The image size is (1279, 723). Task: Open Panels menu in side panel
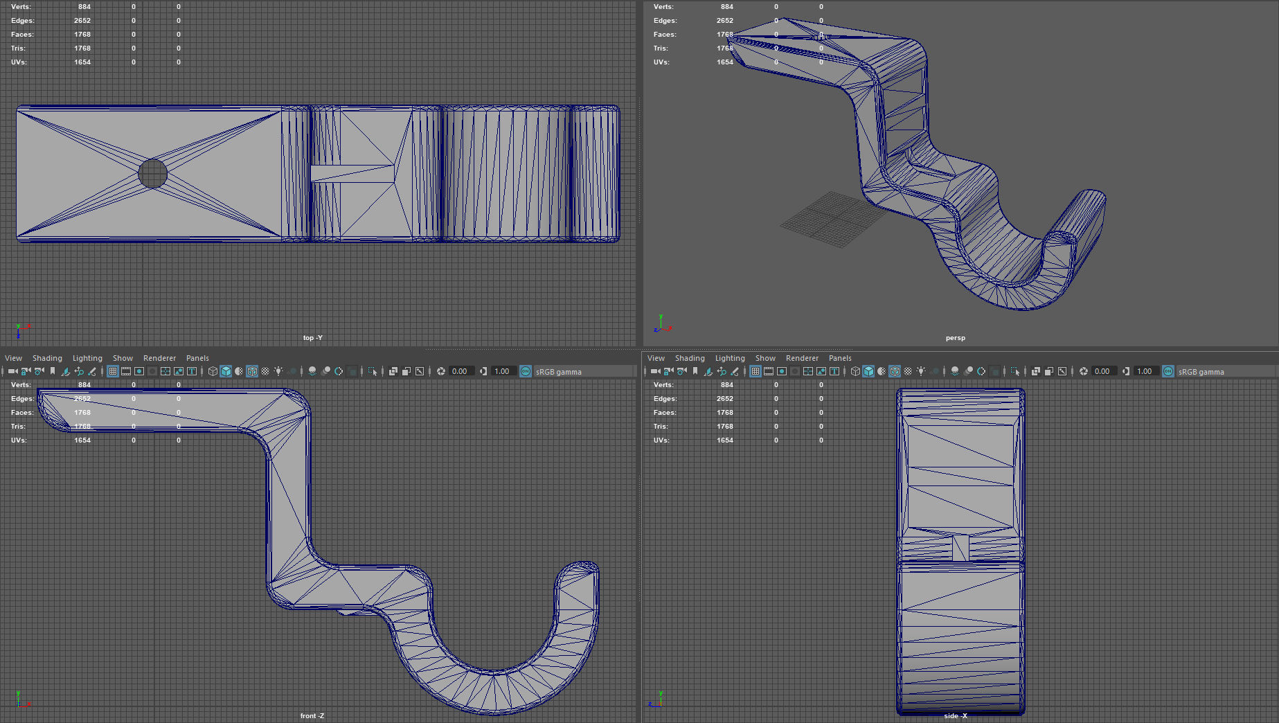click(840, 358)
